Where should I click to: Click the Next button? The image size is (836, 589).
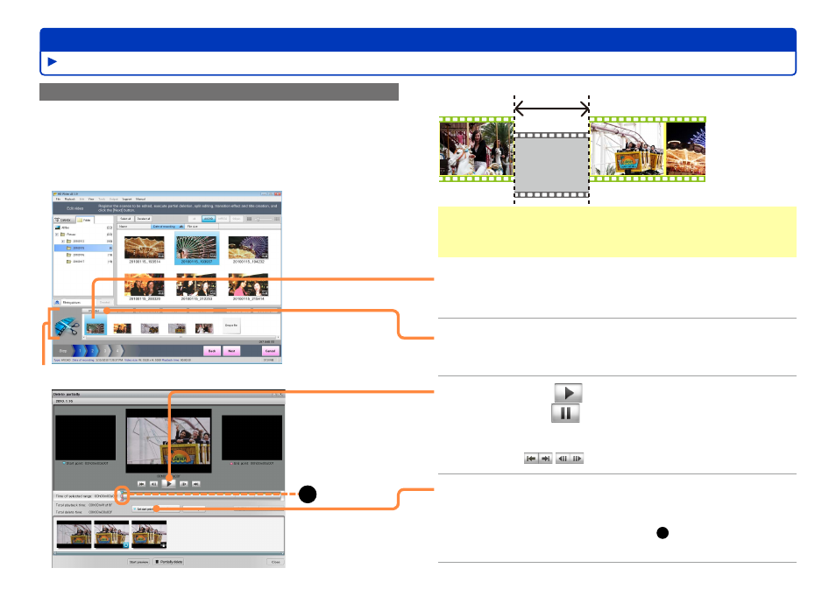pos(232,351)
